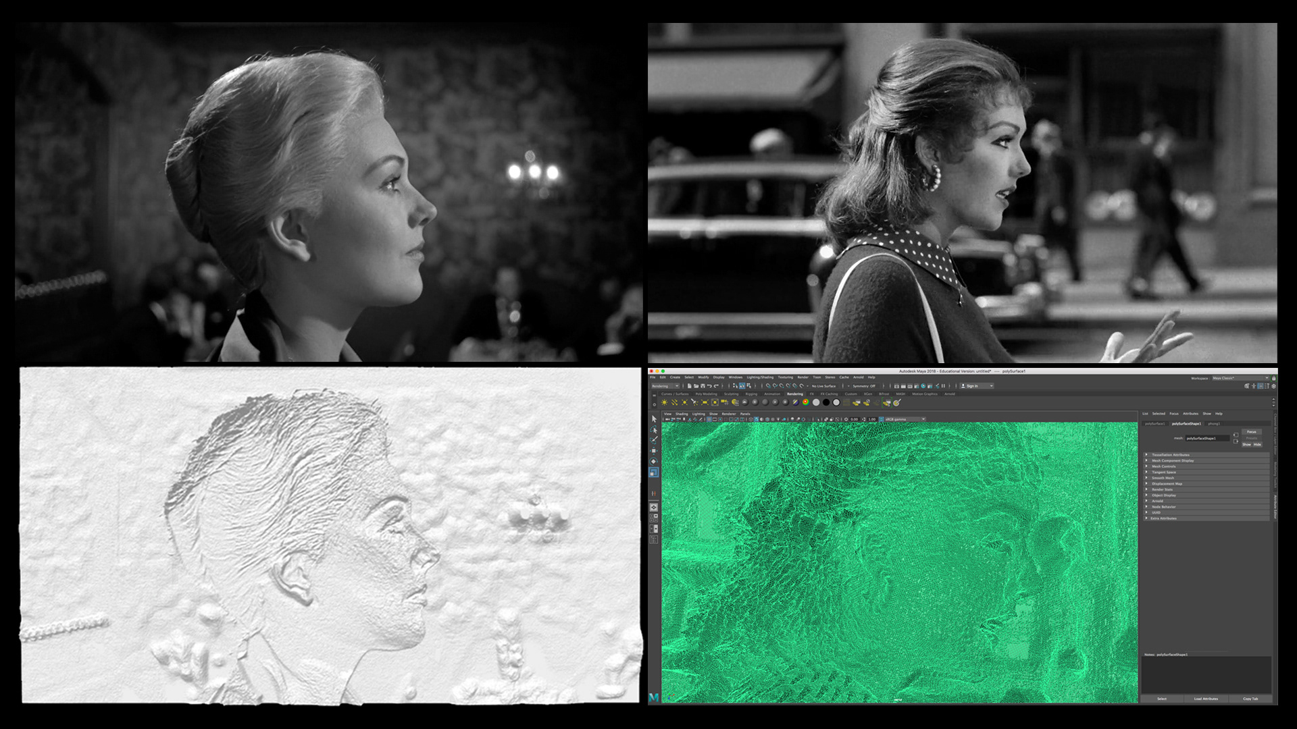Create a directional light from the shelf
The height and width of the screenshot is (729, 1297).
pyautogui.click(x=674, y=402)
